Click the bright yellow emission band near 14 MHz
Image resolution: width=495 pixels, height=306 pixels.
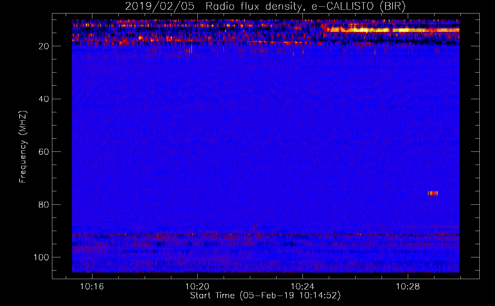[393, 30]
